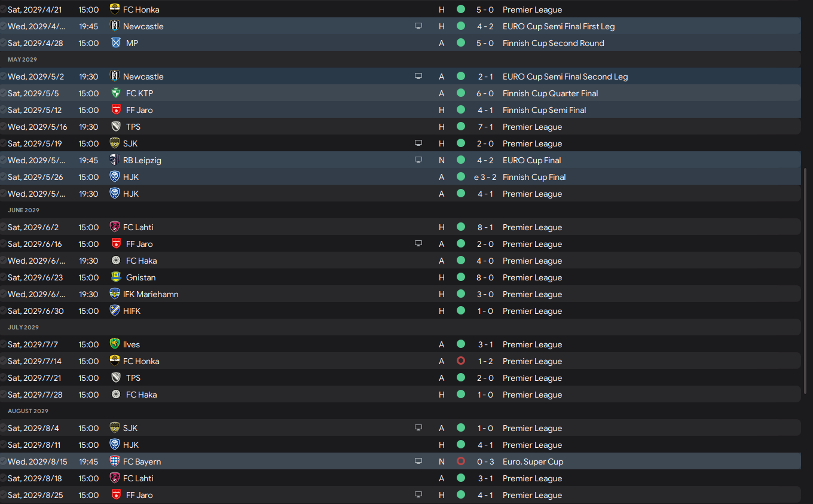The image size is (813, 504).
Task: Expand the AUGUST 2029 month header
Action: coord(27,411)
